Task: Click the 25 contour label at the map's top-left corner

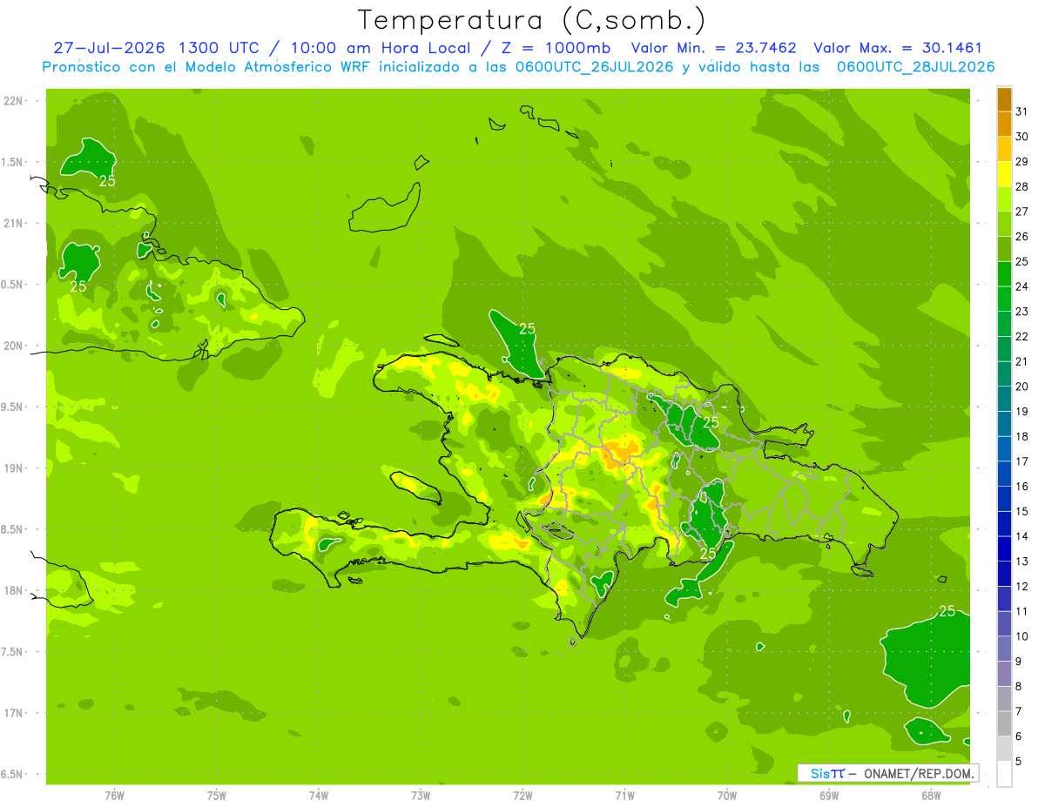Action: pos(107,181)
